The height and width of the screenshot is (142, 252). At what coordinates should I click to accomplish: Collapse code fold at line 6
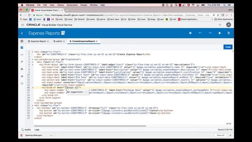point(32,65)
